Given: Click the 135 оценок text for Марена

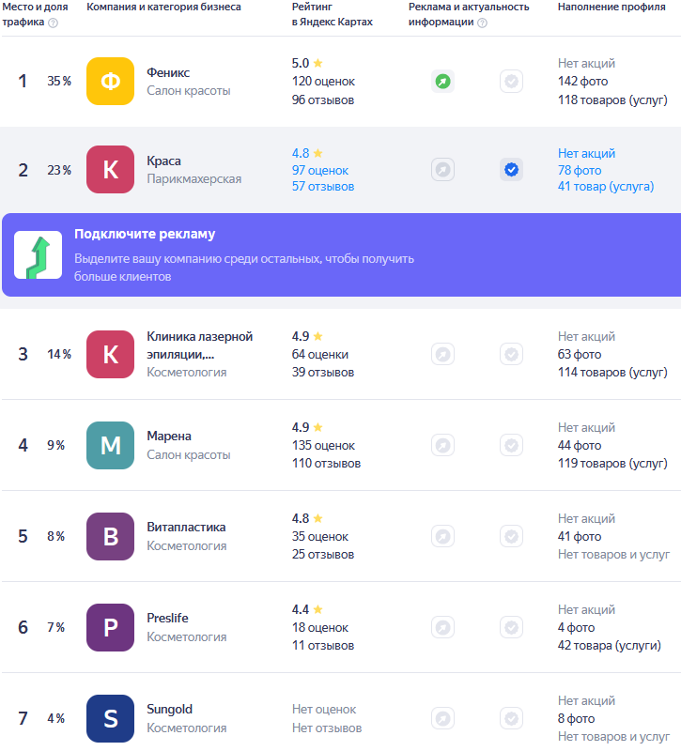Looking at the screenshot, I should [x=323, y=445].
